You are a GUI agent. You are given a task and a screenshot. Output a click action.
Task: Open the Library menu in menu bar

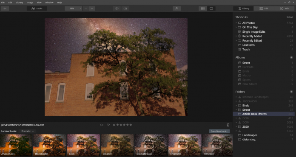coord(20,3)
